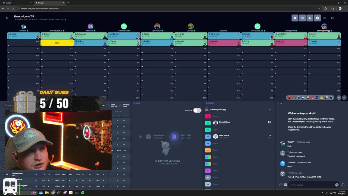Click the L. Jackson pick card

(224, 43)
